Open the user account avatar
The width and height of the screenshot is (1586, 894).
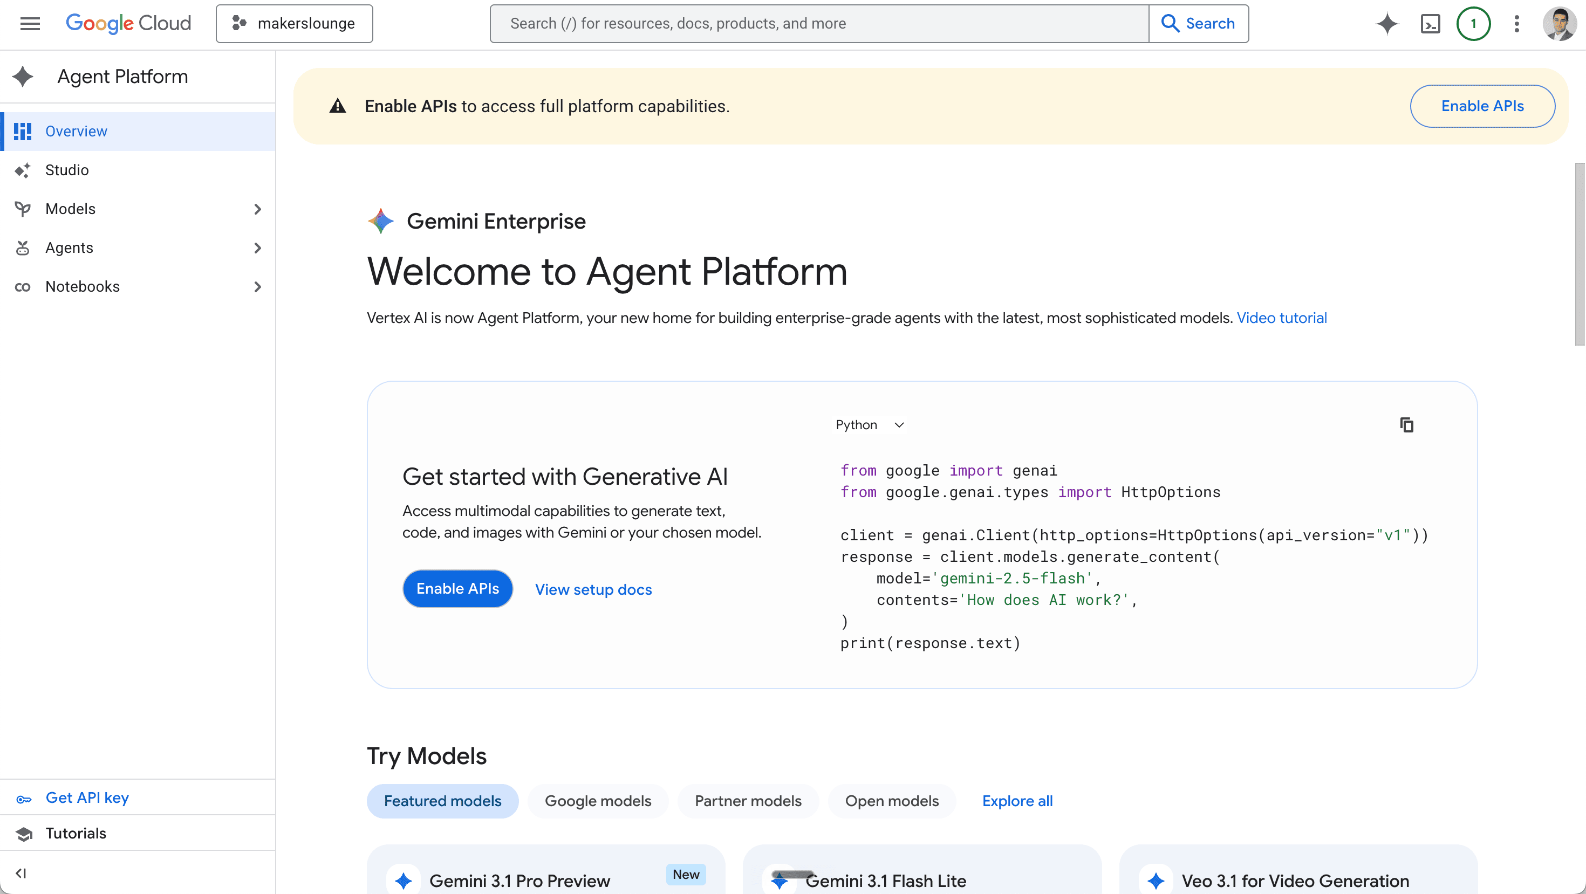click(1560, 23)
